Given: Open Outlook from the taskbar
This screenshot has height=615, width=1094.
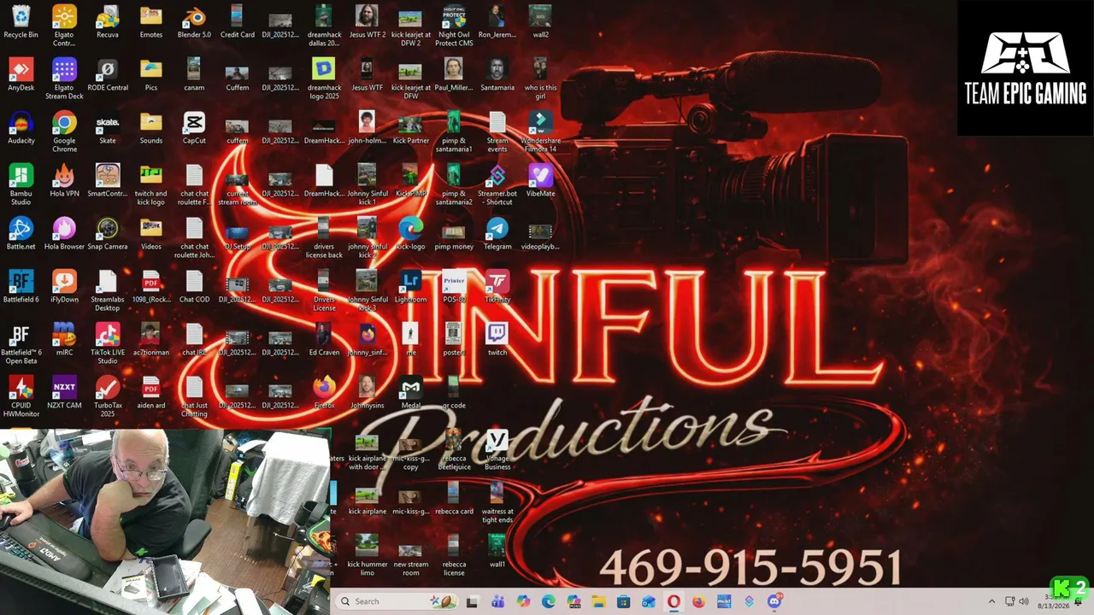Looking at the screenshot, I should [649, 601].
